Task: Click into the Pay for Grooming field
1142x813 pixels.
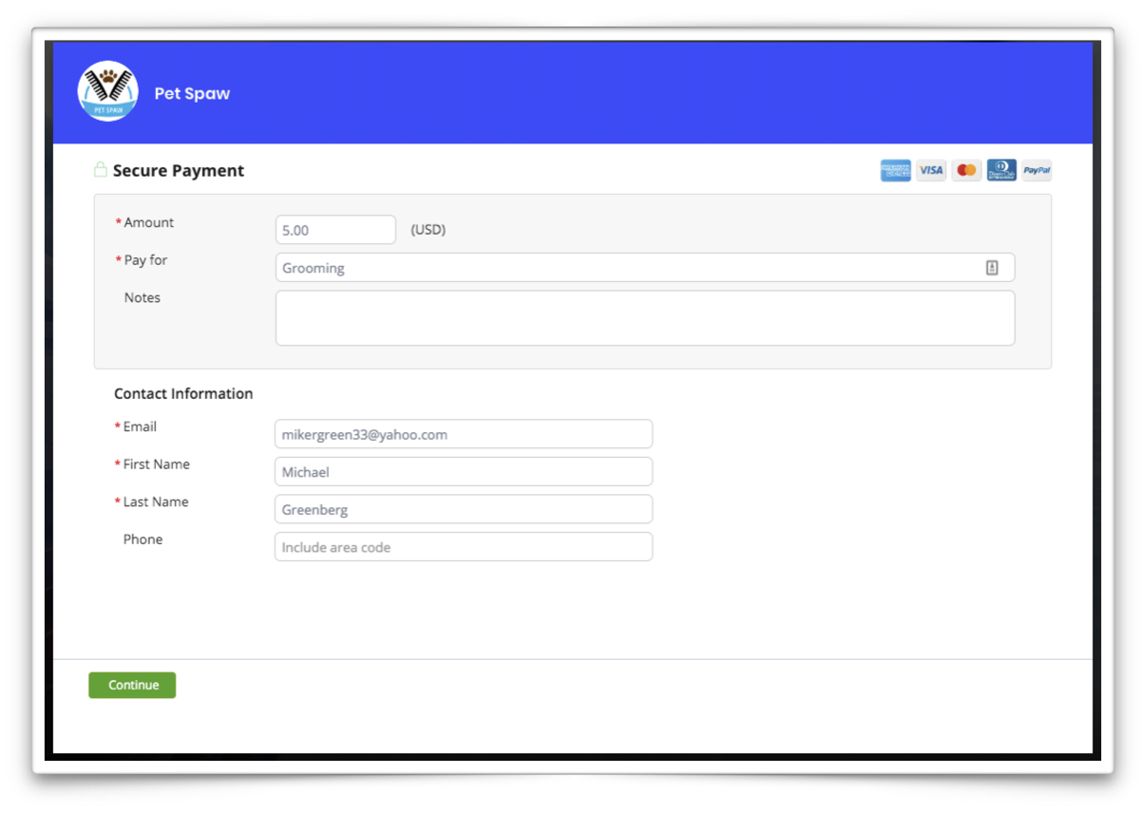Action: tap(627, 268)
